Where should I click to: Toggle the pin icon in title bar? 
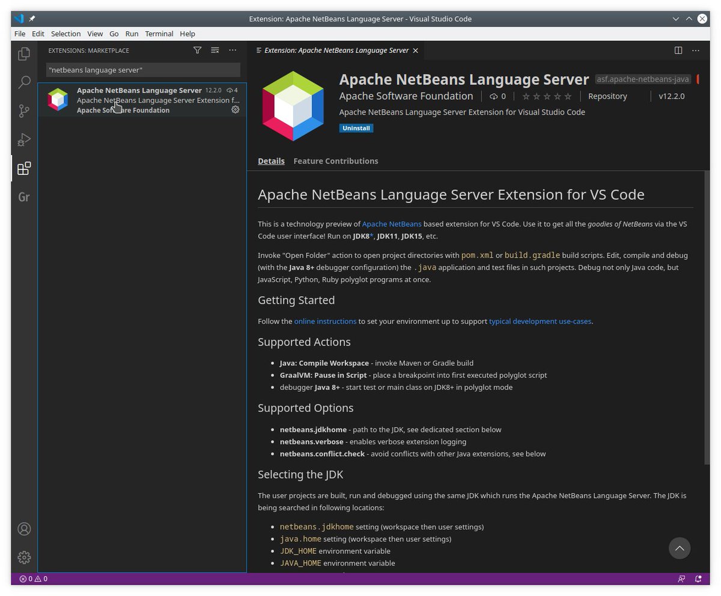[32, 19]
